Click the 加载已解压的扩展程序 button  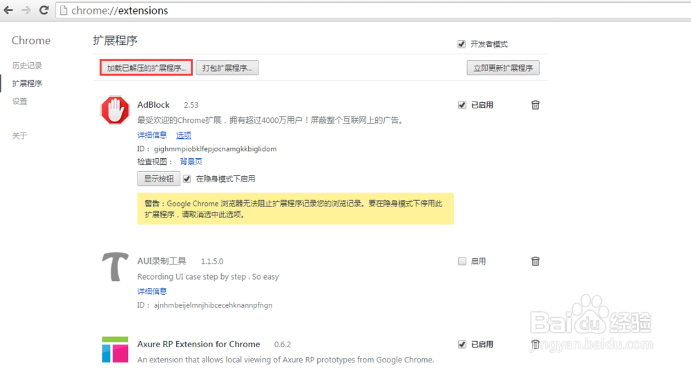[x=146, y=68]
